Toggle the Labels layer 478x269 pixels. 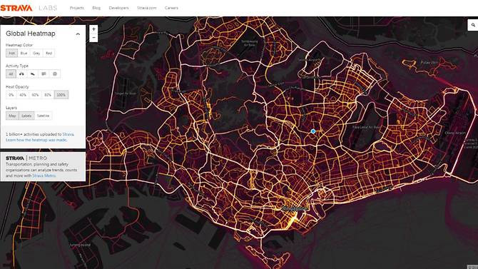[26, 116]
